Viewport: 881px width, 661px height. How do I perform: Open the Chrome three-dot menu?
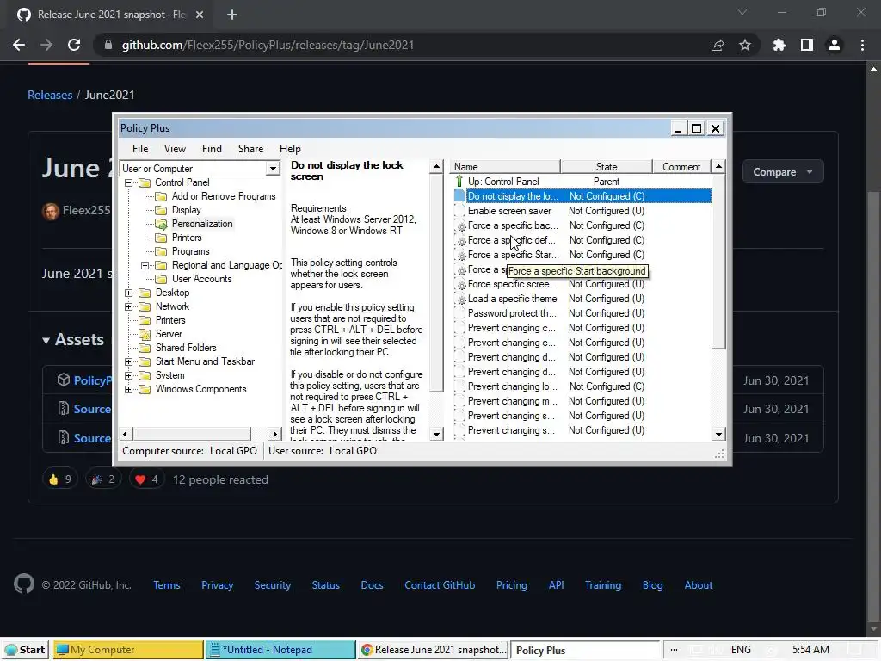point(862,45)
